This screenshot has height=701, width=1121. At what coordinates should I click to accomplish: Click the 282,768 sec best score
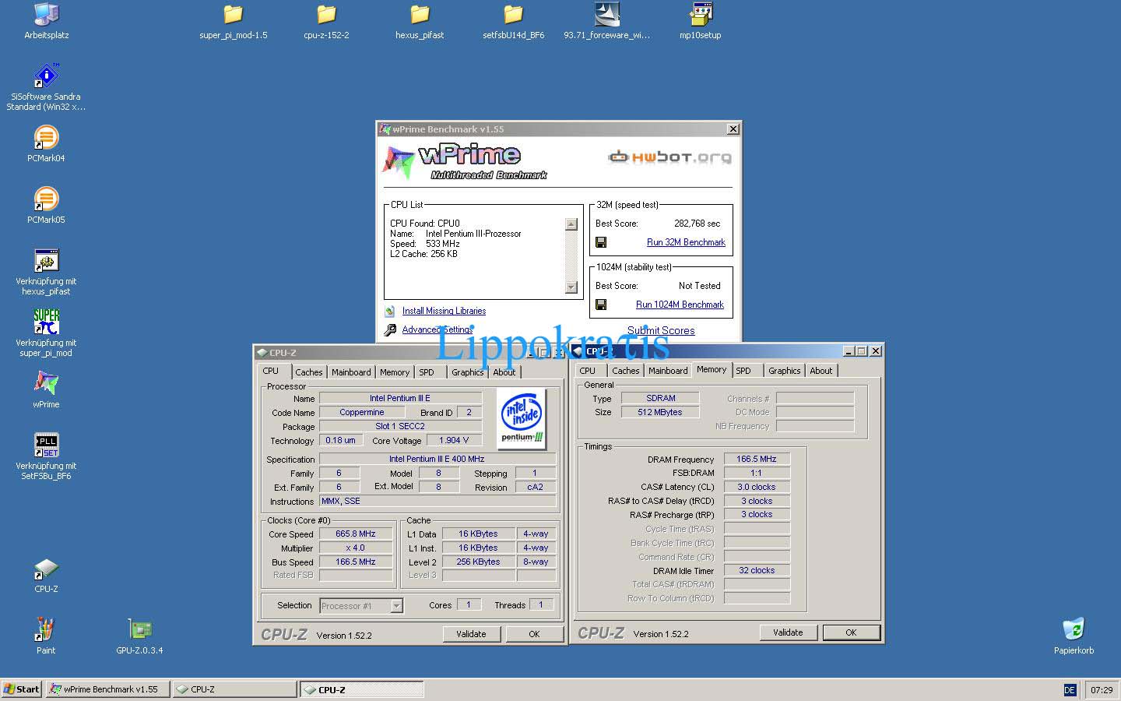[x=698, y=224]
